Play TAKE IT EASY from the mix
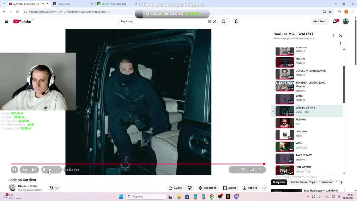The width and height of the screenshot is (357, 201). click(x=307, y=159)
